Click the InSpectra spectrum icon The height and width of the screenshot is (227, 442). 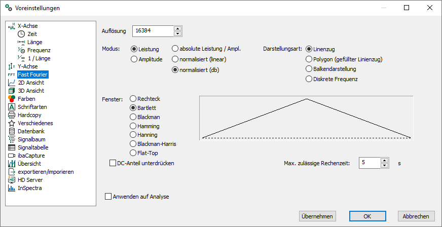(12, 188)
